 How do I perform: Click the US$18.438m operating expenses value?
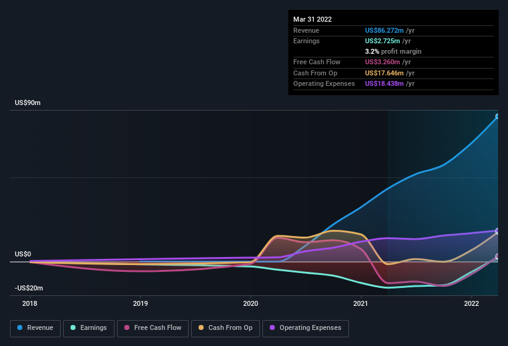pyautogui.click(x=384, y=84)
